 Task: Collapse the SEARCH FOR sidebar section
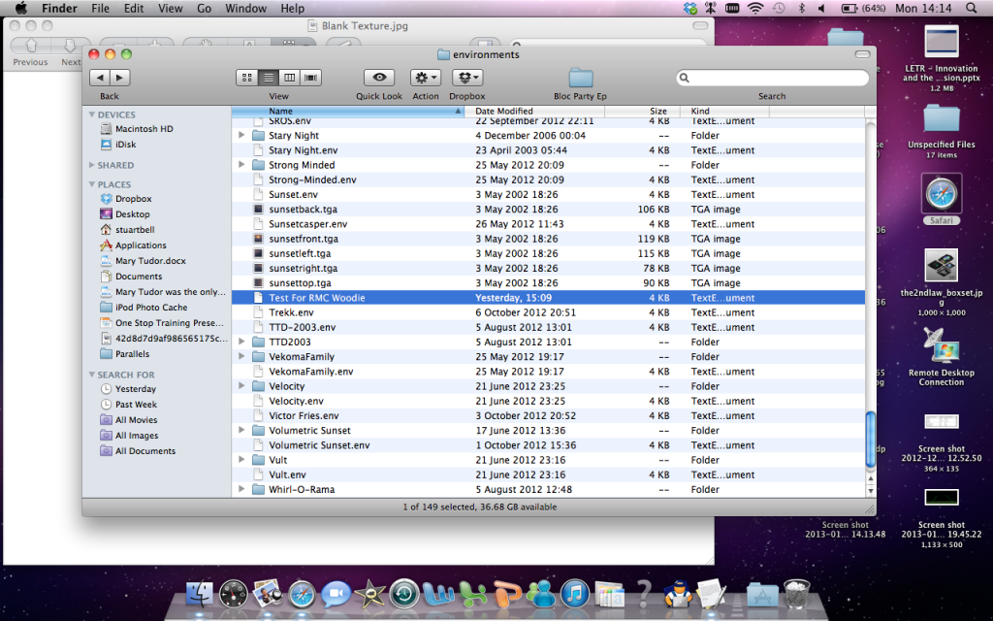[x=92, y=375]
